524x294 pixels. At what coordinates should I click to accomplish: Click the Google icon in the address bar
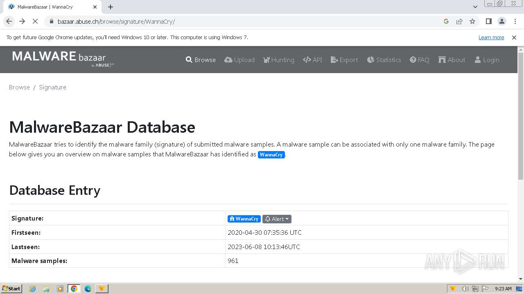446,21
